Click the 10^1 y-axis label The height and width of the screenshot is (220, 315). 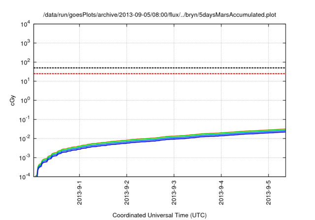pyautogui.click(x=25, y=81)
